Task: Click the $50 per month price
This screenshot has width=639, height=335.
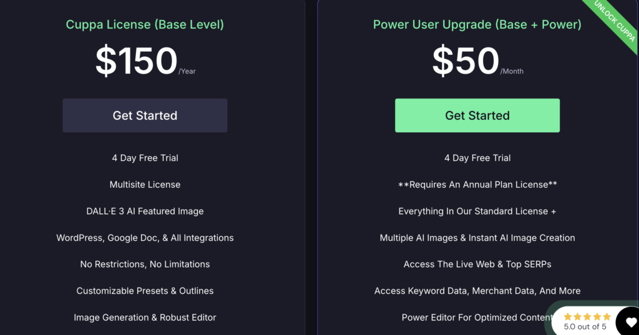Action: (477, 61)
